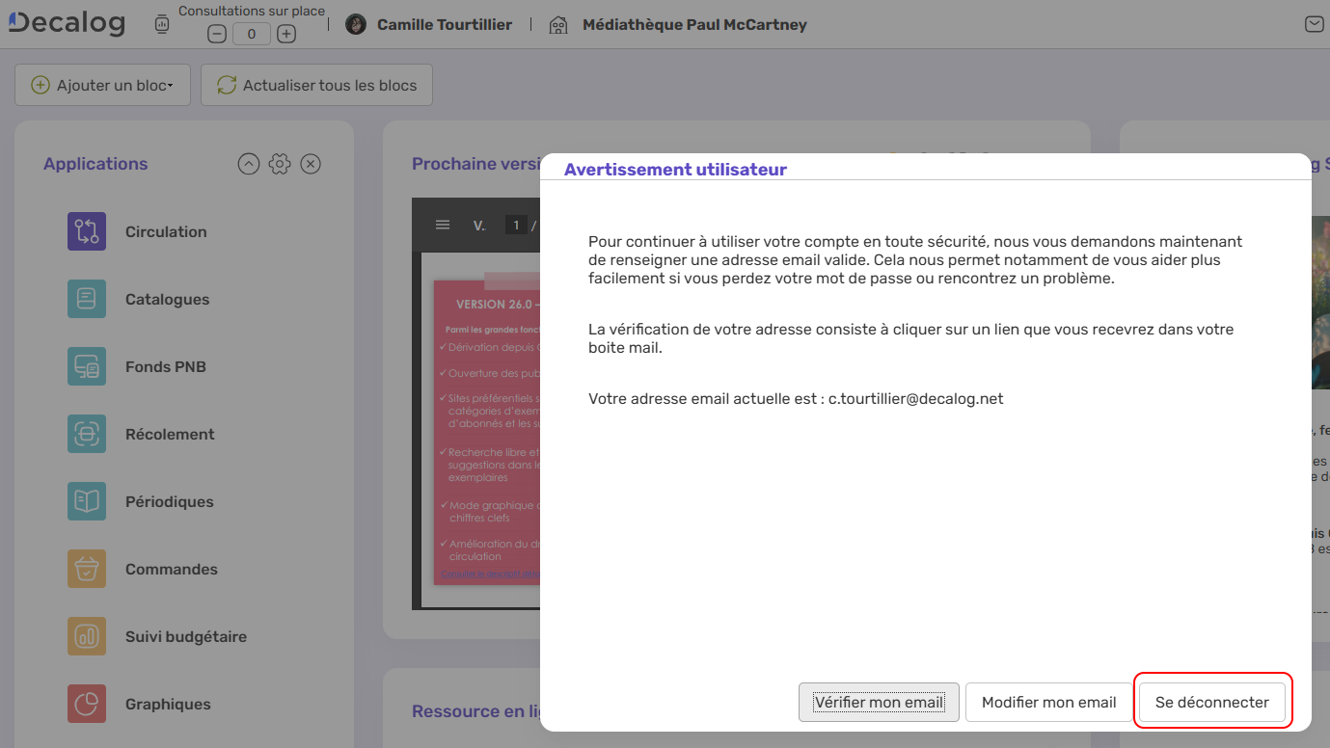
Task: Click Vérifier mon email button
Action: 879,702
